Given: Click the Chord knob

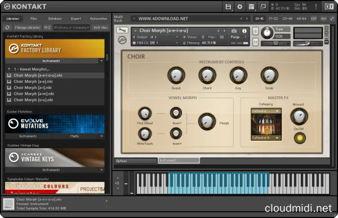Looking at the screenshot, I should (207, 75).
